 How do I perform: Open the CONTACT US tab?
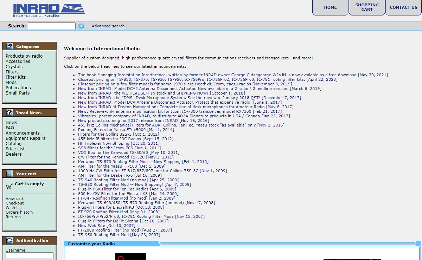tap(403, 7)
